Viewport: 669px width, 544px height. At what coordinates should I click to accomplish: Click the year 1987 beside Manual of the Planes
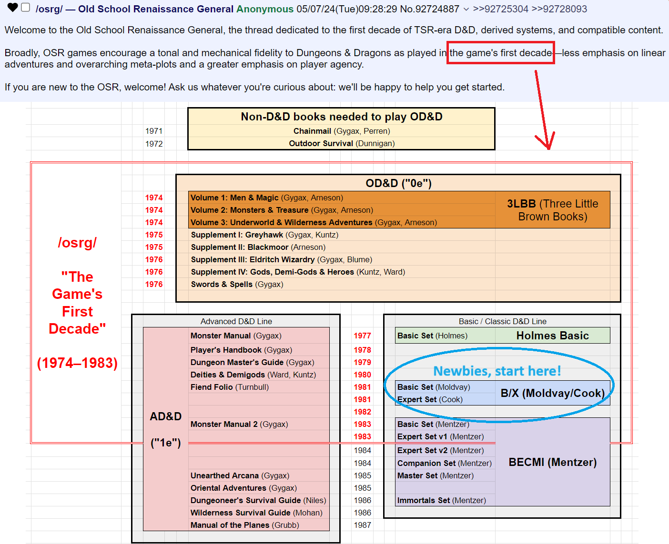[362, 525]
